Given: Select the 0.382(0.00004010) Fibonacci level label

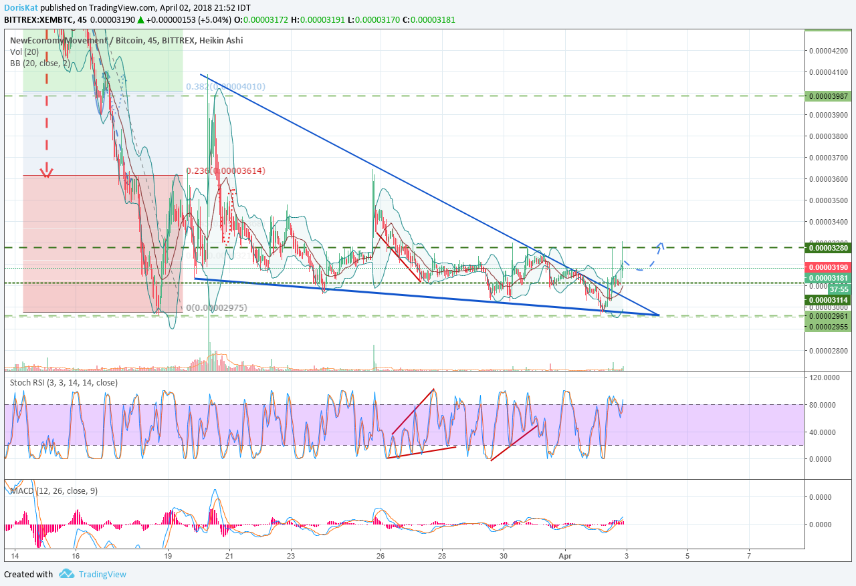Looking at the screenshot, I should click(x=225, y=86).
